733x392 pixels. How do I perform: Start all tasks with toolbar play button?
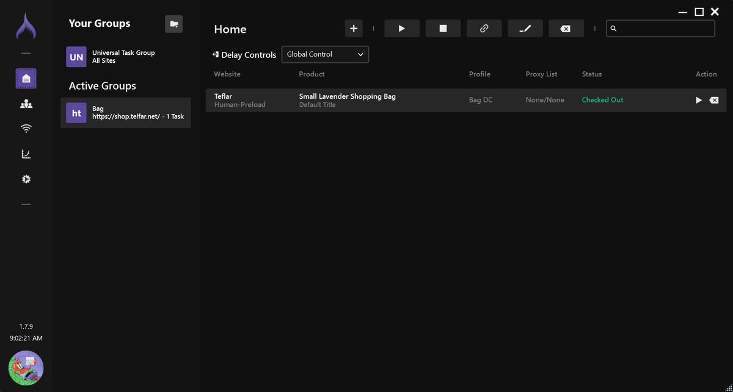[402, 29]
